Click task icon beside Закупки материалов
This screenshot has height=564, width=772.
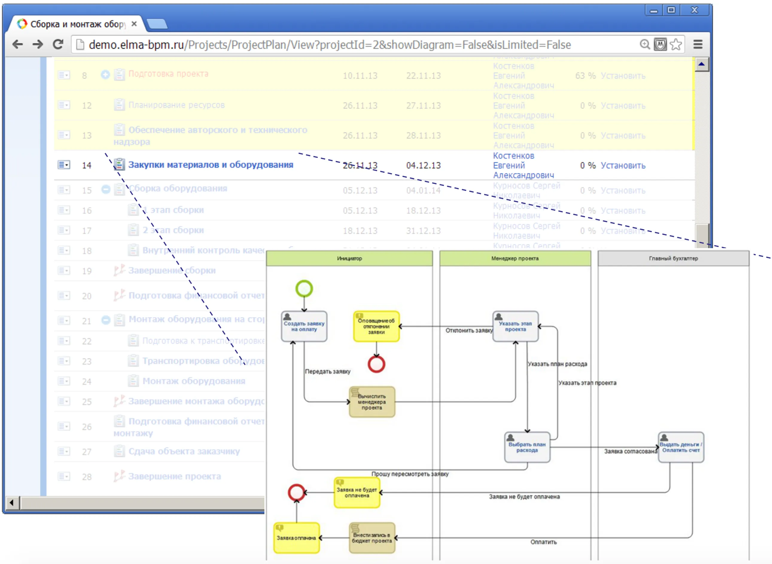[x=119, y=165]
